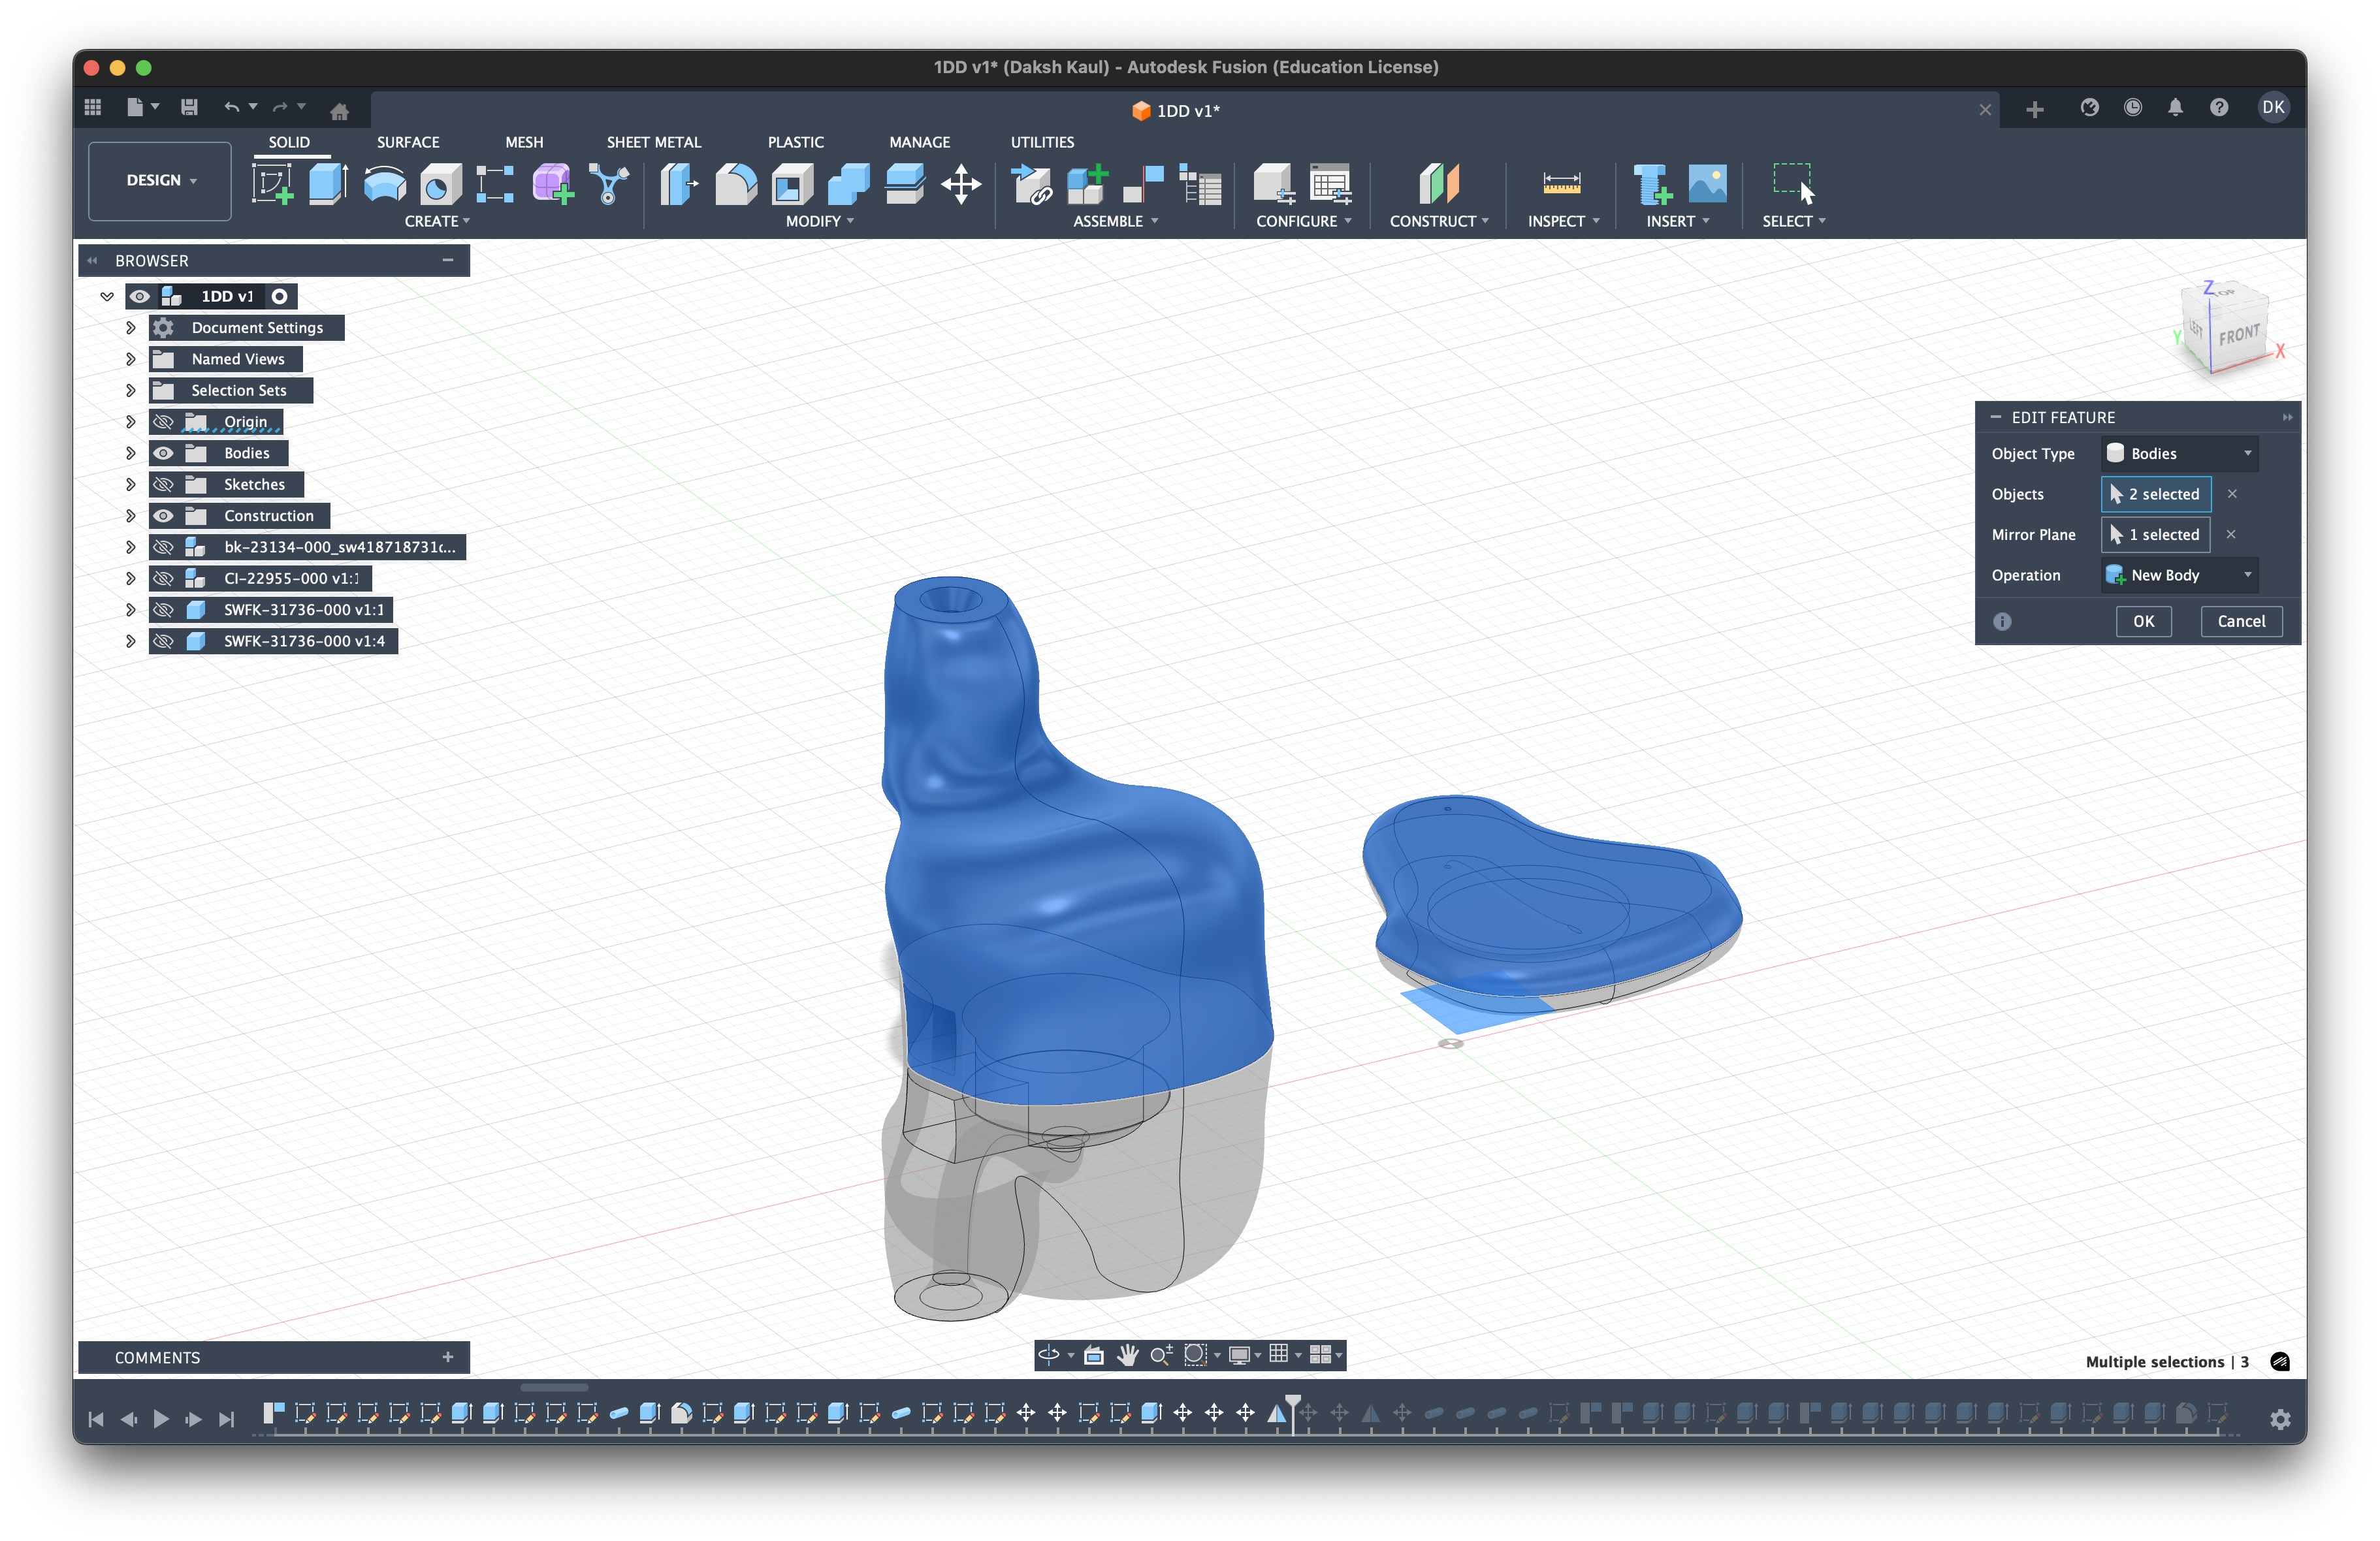Screen dimensions: 2380x1541
Task: Click the Extrude tool icon
Action: [327, 184]
